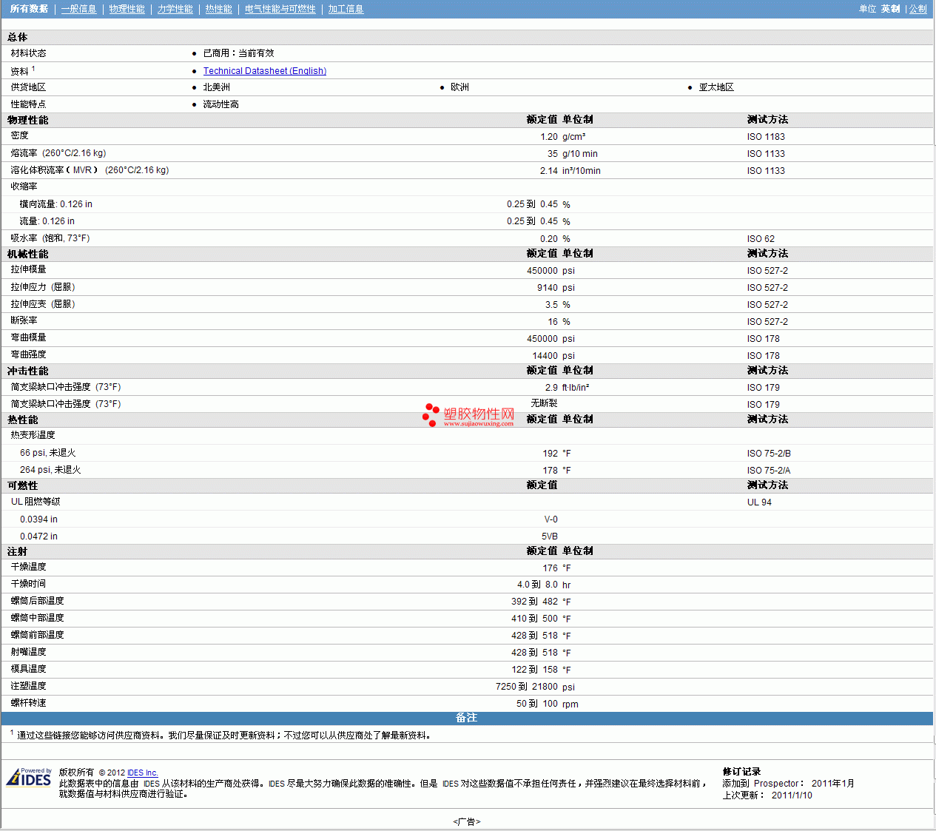Switch units to 公制 (metric)
The image size is (936, 831).
918,9
